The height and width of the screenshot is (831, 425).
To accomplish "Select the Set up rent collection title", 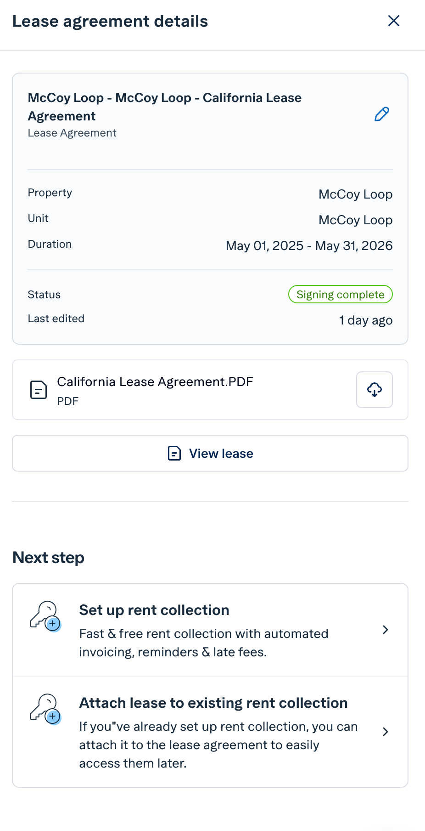I will tap(154, 610).
